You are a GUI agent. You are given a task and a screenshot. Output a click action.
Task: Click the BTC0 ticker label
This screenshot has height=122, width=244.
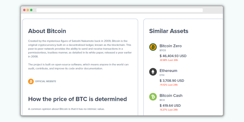tap(163, 50)
